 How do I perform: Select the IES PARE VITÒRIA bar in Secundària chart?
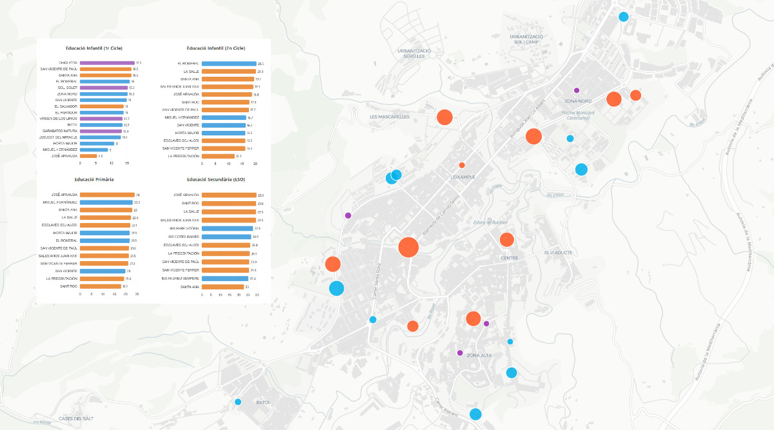tap(228, 228)
